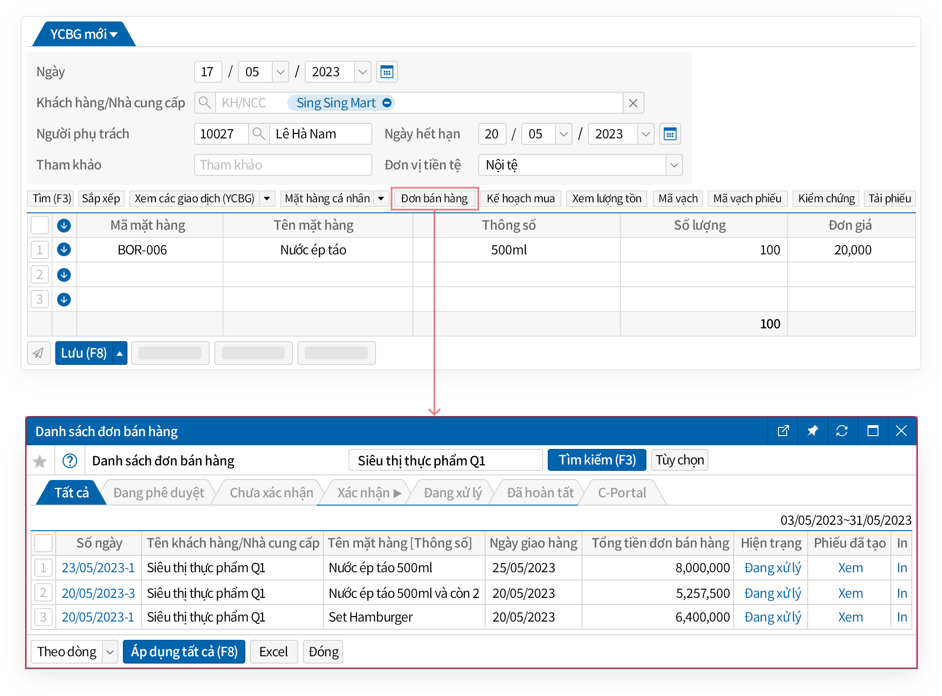
Task: Open the Theo dòng dropdown
Action: click(x=110, y=652)
